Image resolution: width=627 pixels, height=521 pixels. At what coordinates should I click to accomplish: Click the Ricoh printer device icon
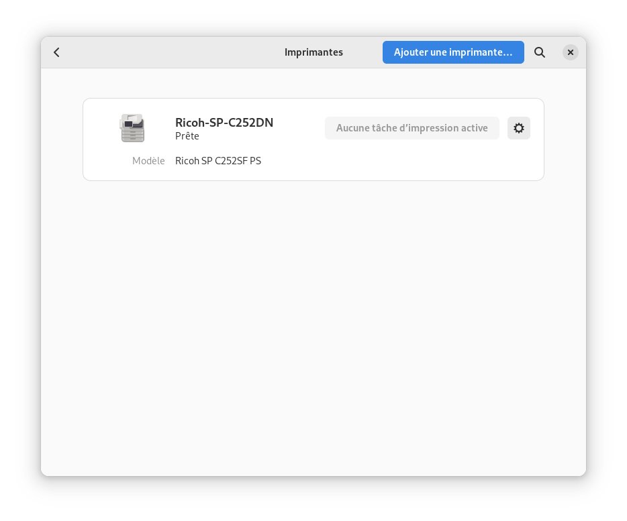point(132,128)
